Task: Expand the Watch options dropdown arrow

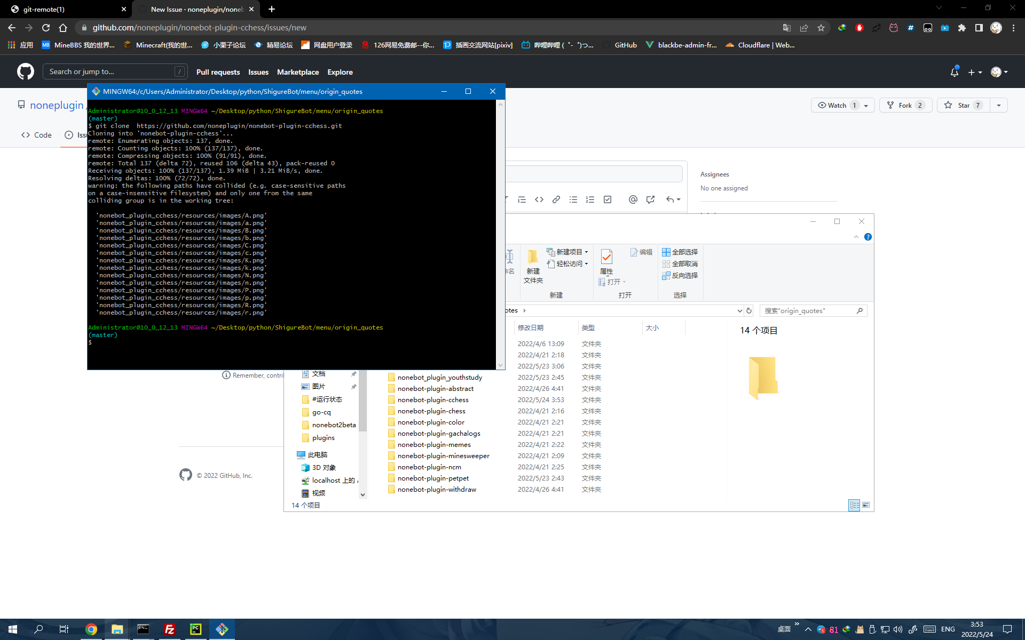Action: point(865,105)
